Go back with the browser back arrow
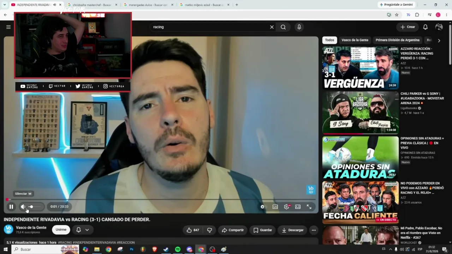The height and width of the screenshot is (254, 452). [x=5, y=15]
